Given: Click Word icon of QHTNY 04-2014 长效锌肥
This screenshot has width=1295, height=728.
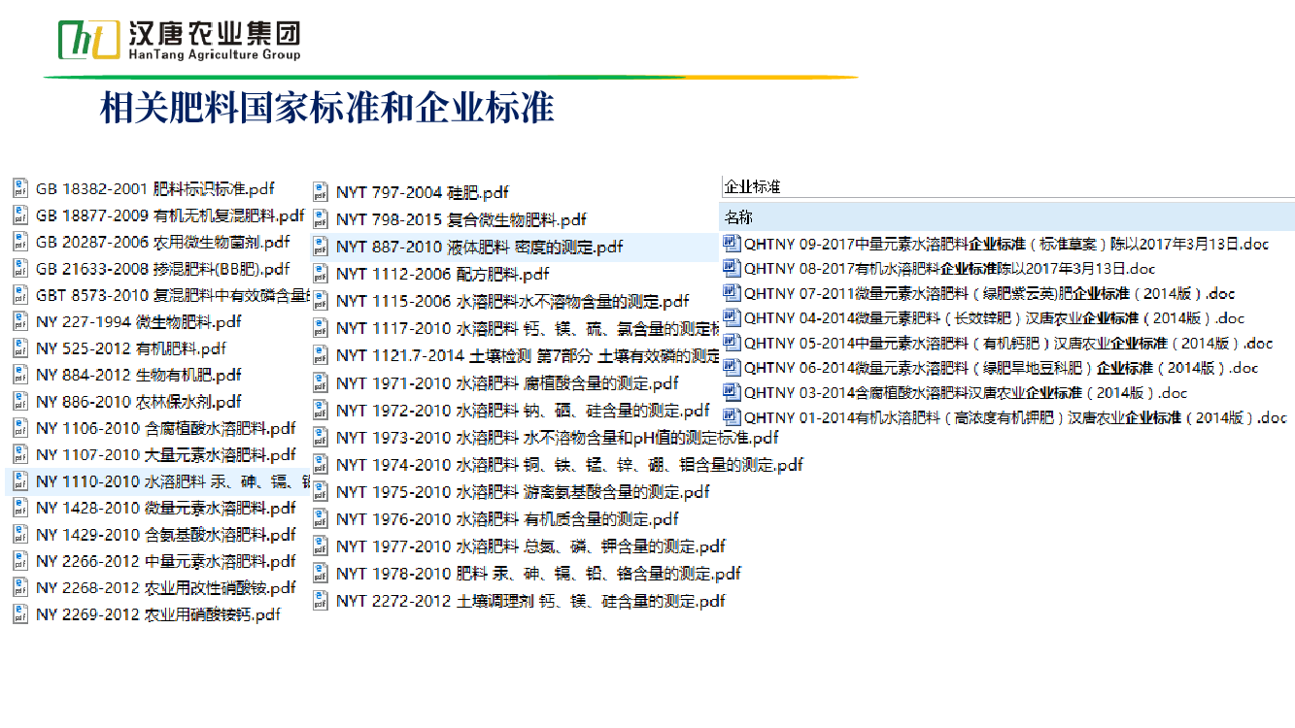Looking at the screenshot, I should click(732, 317).
